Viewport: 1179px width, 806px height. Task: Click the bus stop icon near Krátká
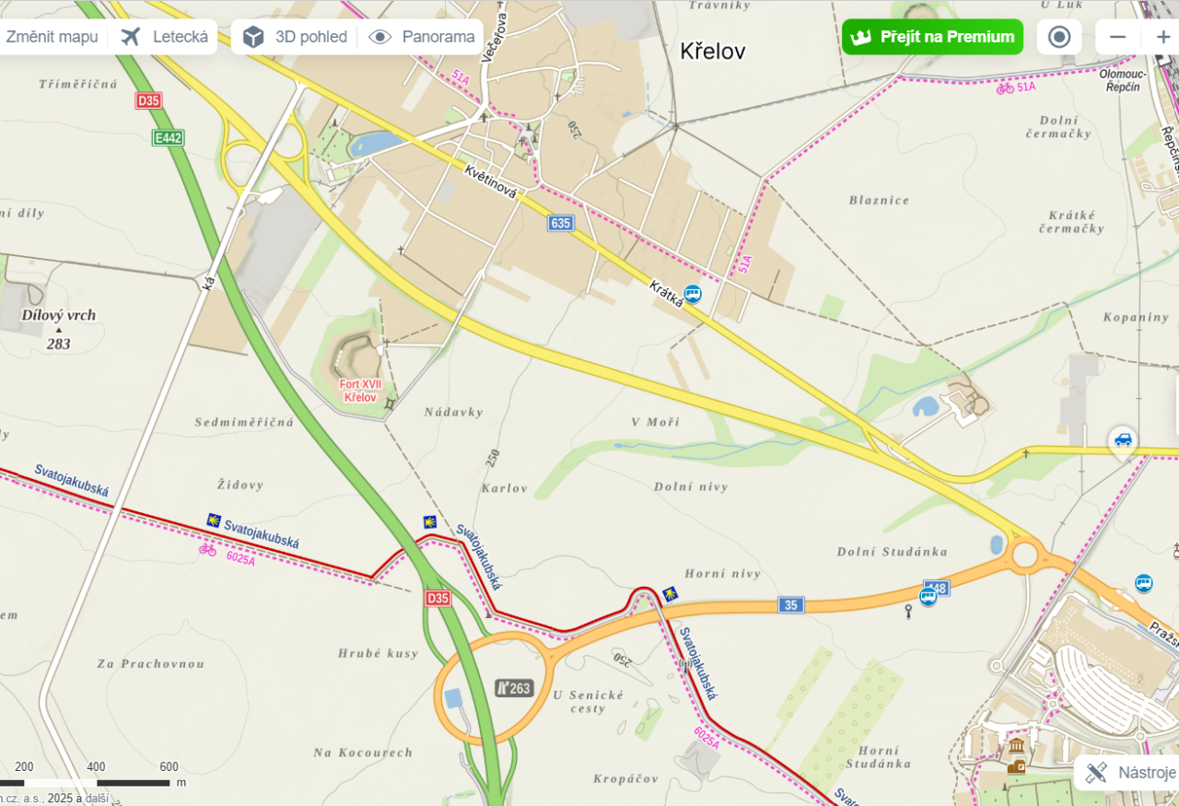693,294
